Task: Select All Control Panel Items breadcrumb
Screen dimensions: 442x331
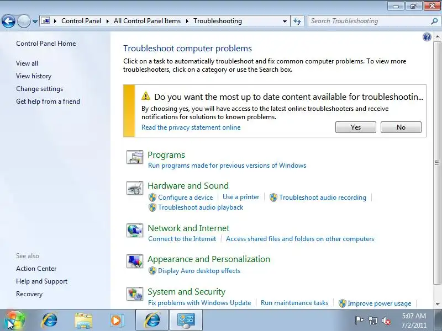Action: [147, 21]
